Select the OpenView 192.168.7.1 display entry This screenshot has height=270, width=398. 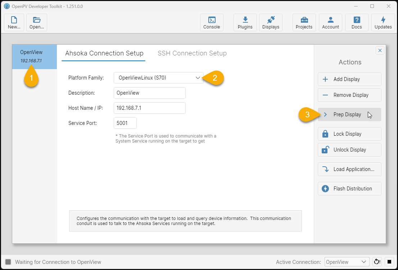(x=35, y=57)
